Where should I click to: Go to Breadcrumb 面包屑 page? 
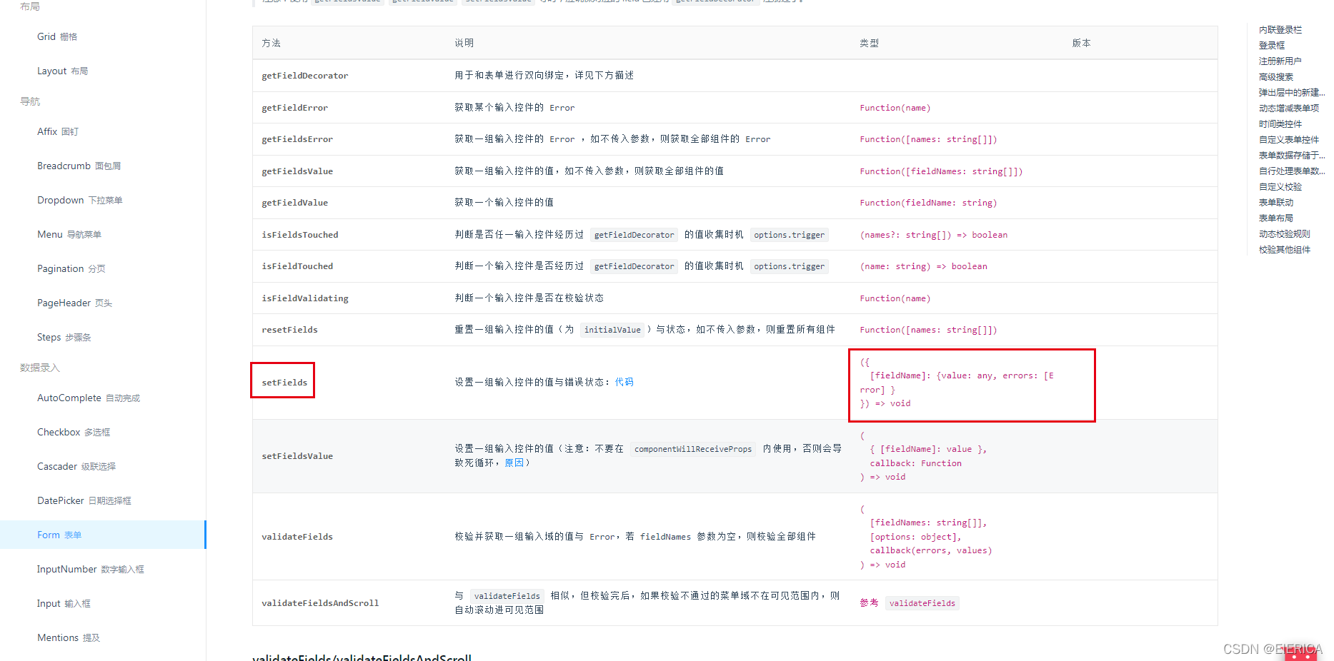(79, 166)
